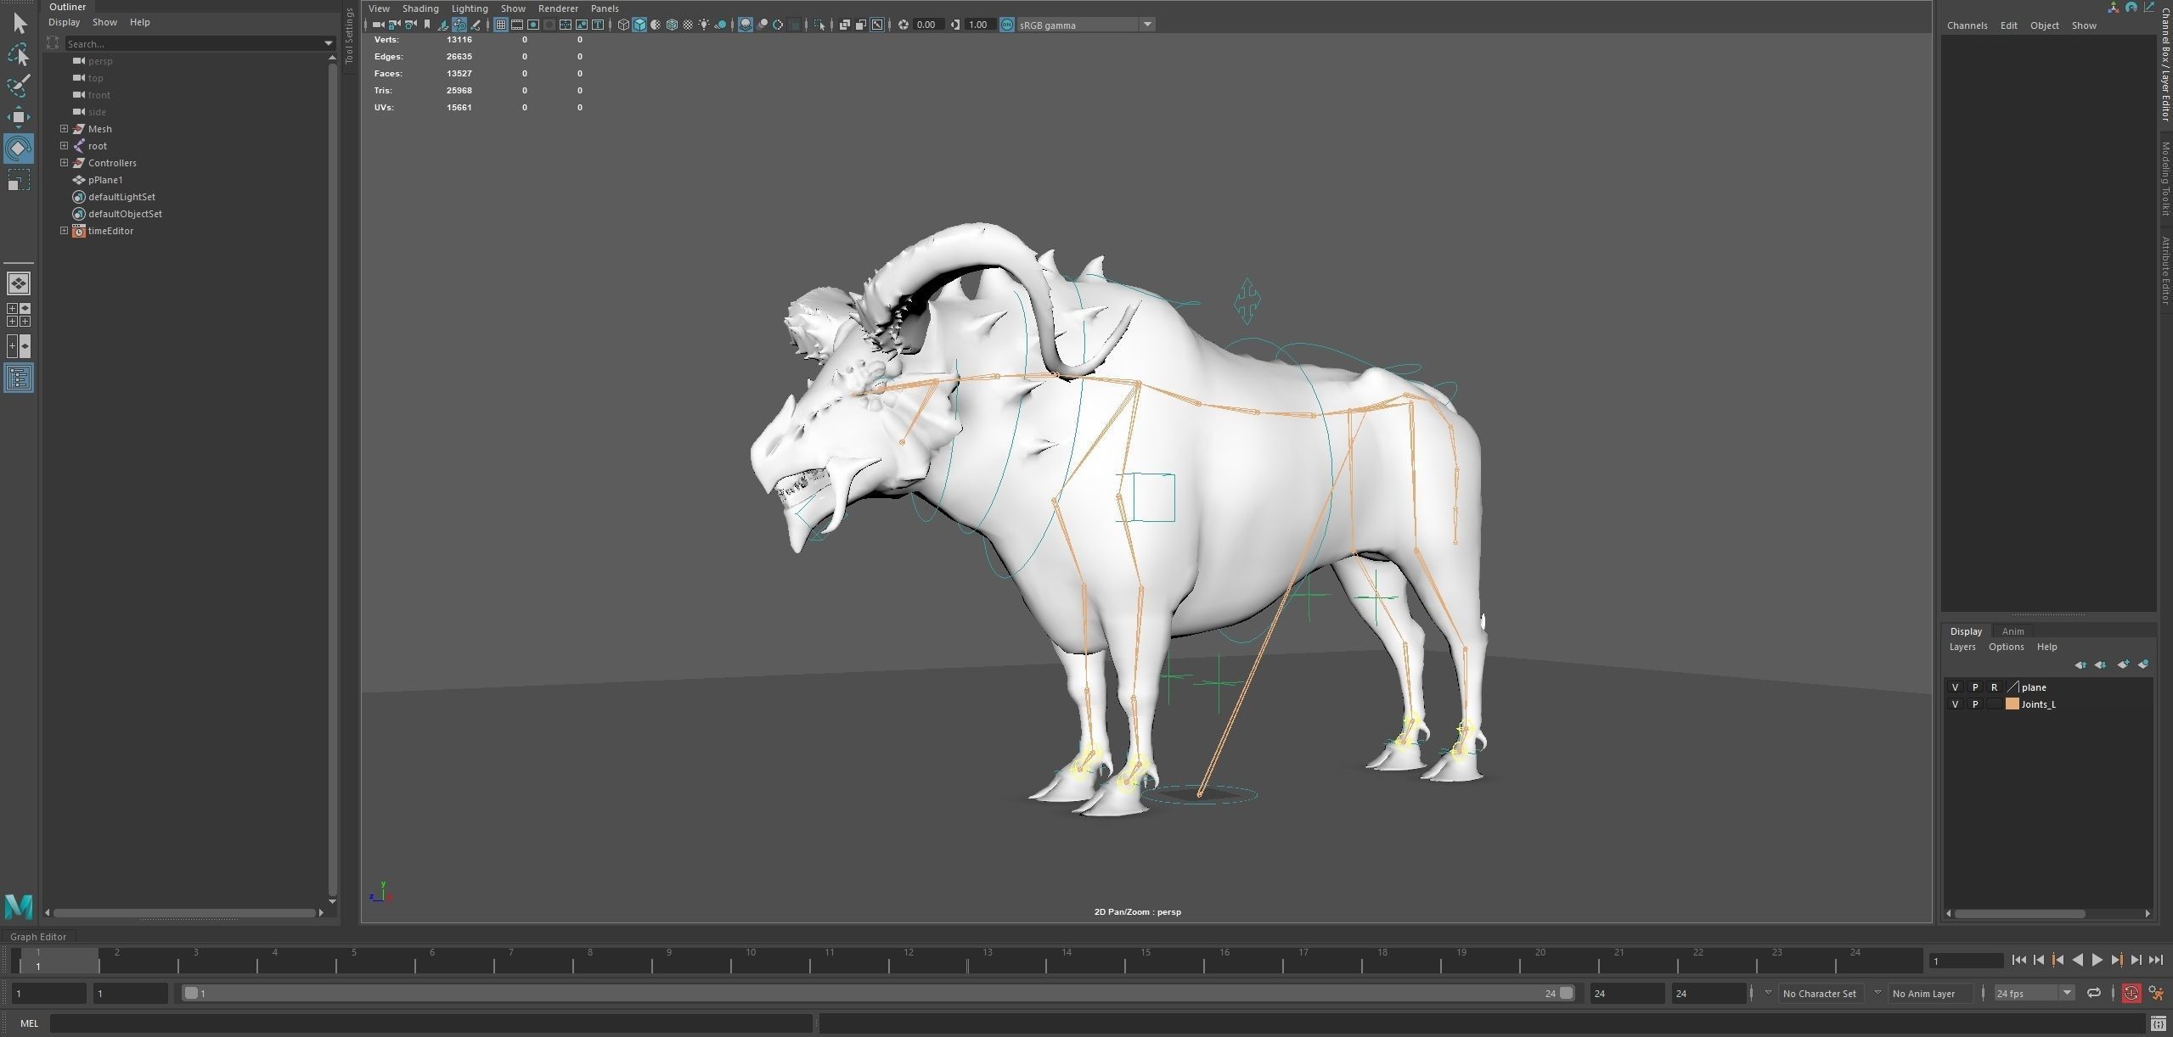
Task: Toggle visibility V of plane layer
Action: coord(1955,687)
